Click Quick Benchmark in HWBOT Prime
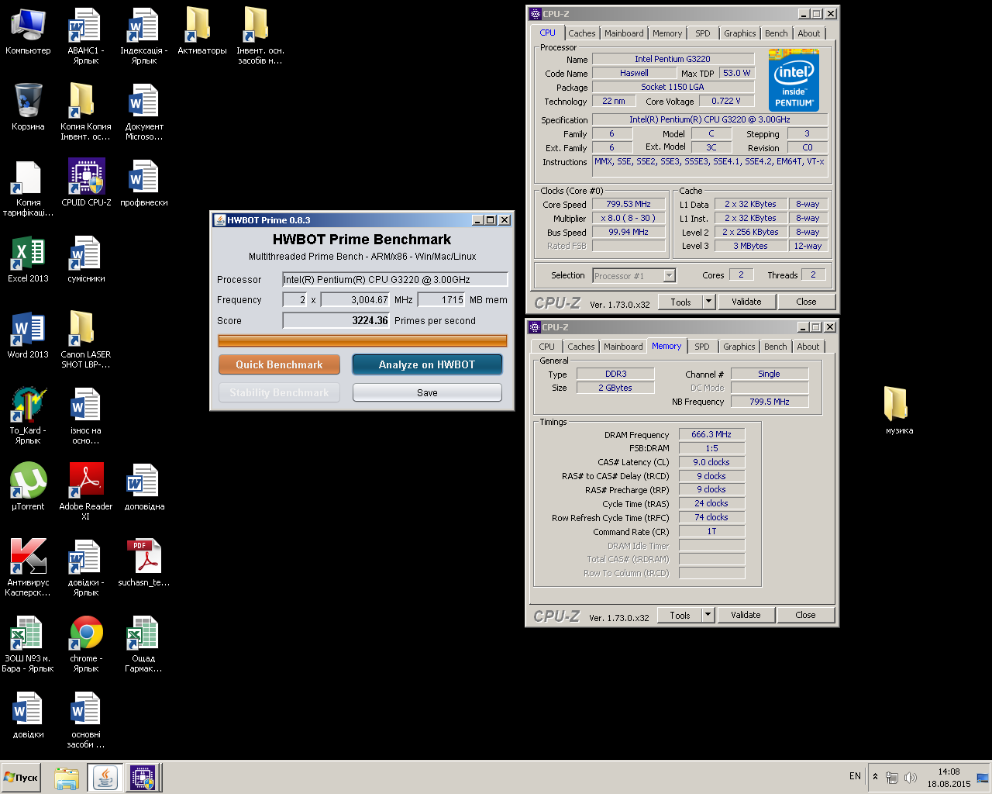Viewport: 992px width, 794px height. coord(279,364)
